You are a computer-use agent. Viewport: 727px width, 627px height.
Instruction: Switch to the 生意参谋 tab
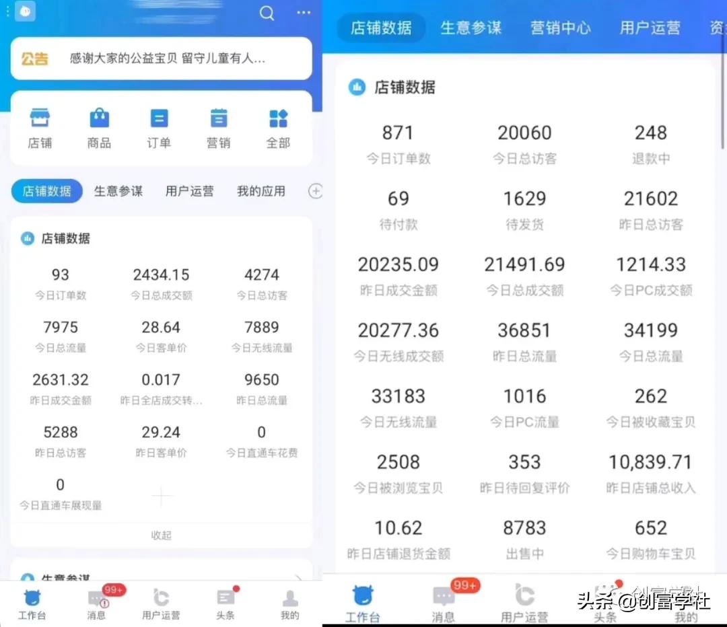coord(118,191)
